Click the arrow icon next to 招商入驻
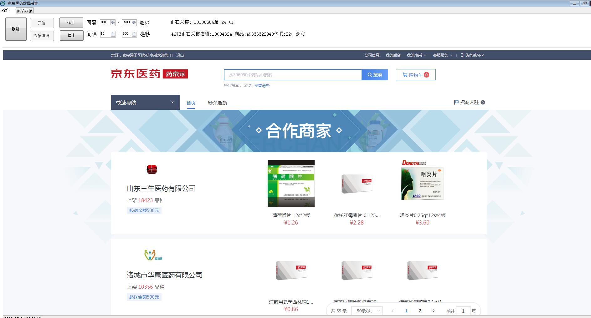 coord(483,102)
